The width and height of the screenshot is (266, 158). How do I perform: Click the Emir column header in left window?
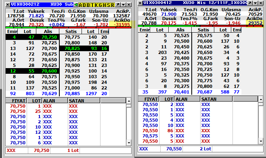coord(12,31)
